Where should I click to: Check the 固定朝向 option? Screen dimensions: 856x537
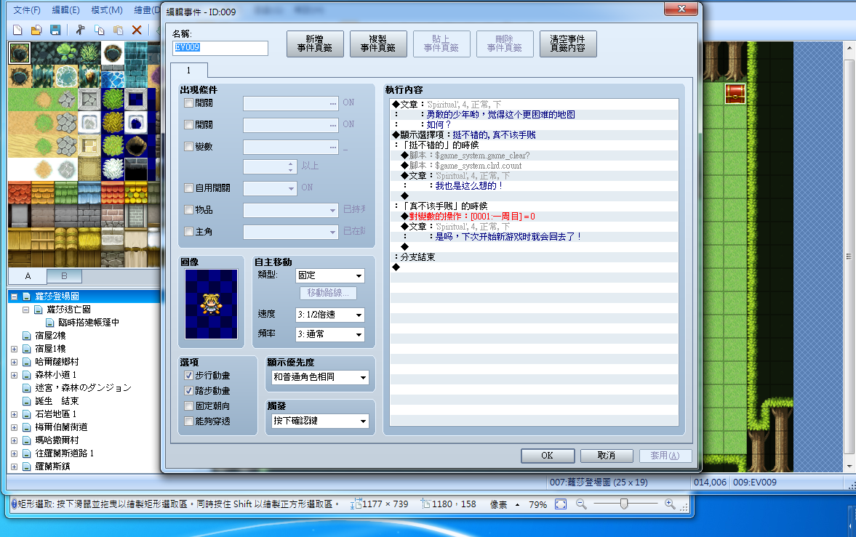(x=189, y=406)
